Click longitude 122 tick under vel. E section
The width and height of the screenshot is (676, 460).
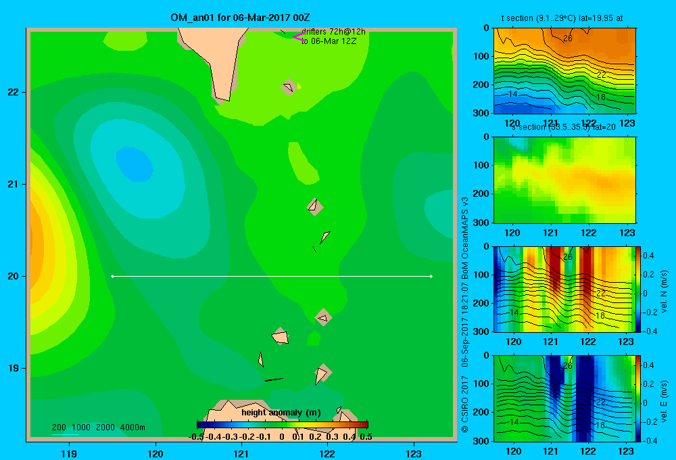coord(588,451)
